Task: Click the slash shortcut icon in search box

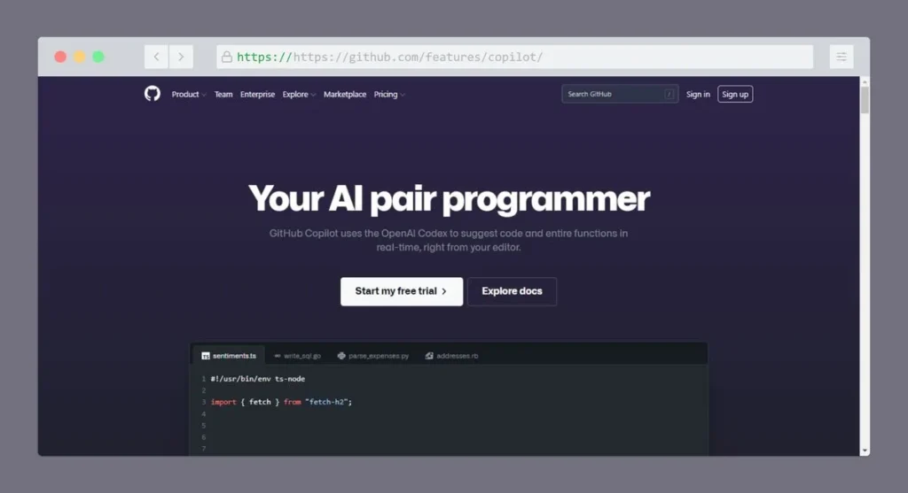Action: coord(669,94)
